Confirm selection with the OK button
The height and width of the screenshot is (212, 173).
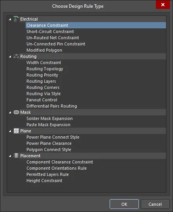pos(124,204)
